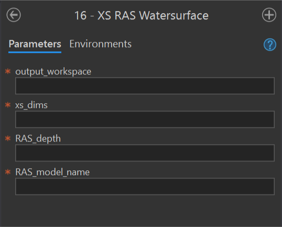Focus the output_workspace input field
Screen dimensions: 282x227
coord(145,86)
